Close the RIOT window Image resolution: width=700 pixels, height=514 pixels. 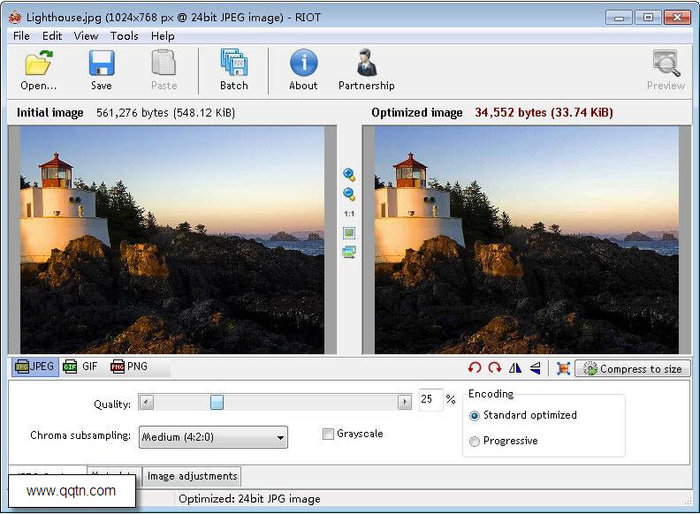677,18
